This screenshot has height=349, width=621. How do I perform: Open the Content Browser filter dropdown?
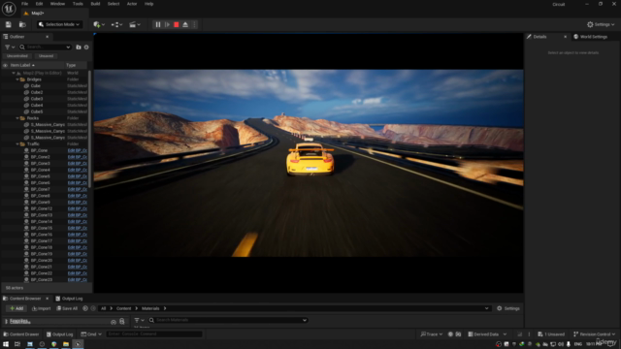point(139,320)
